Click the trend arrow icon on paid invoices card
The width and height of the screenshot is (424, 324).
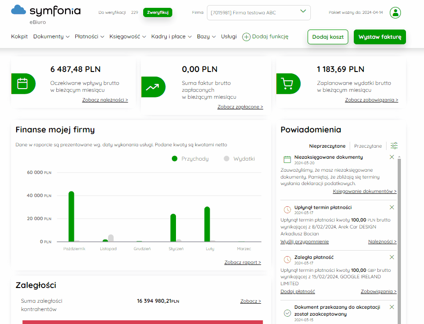click(152, 87)
